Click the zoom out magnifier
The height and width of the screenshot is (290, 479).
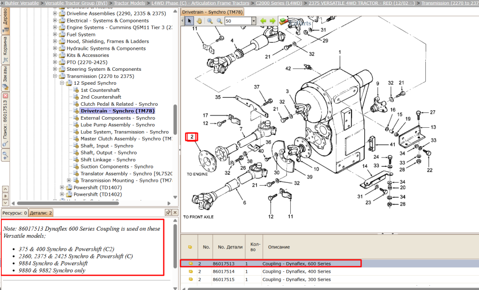(219, 21)
